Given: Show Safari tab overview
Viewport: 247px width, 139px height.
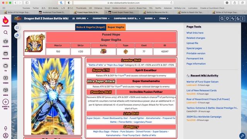Looking at the screenshot, I should [242, 3].
